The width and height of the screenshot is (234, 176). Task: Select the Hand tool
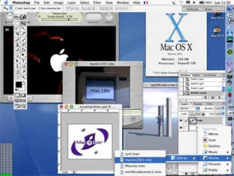[x=18, y=77]
